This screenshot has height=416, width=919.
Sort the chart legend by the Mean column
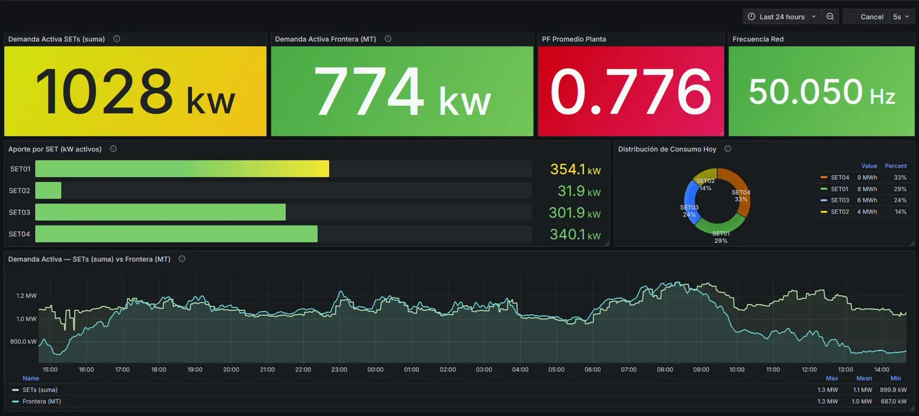point(864,378)
